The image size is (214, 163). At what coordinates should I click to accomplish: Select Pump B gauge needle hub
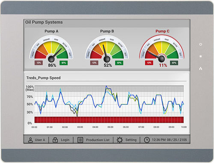(107, 59)
